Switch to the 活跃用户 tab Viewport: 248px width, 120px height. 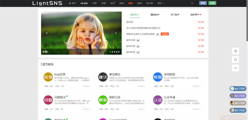pyautogui.click(x=195, y=15)
